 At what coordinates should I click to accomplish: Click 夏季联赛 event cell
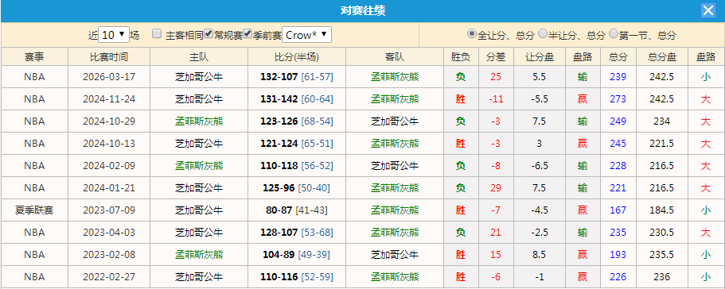[x=35, y=210]
